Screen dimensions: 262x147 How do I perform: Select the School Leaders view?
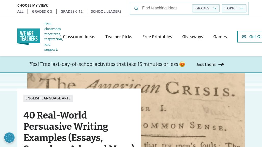coord(106,11)
